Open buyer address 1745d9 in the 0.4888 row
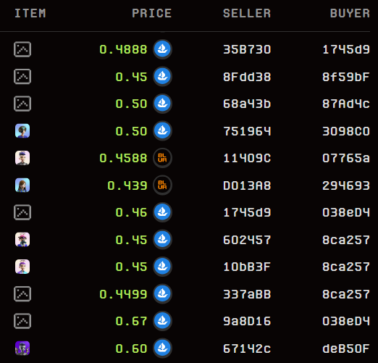Image resolution: width=378 pixels, height=363 pixels. click(346, 49)
